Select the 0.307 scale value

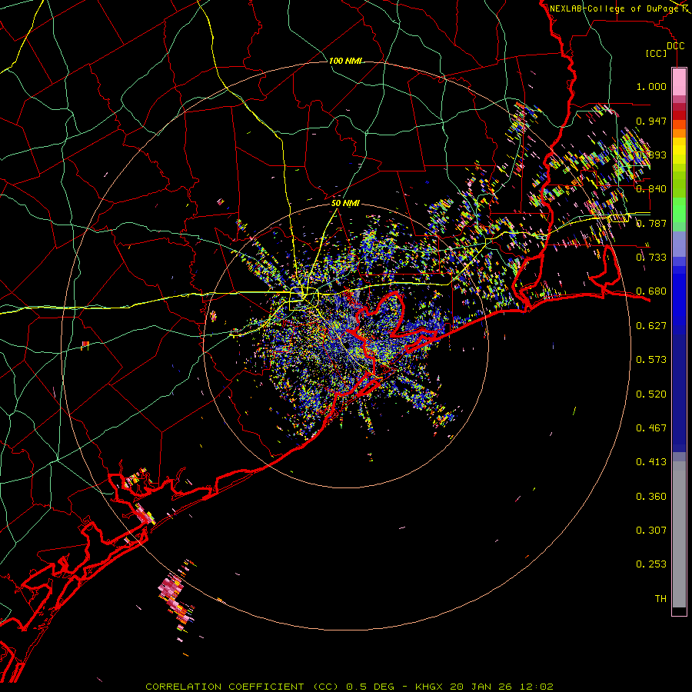651,531
